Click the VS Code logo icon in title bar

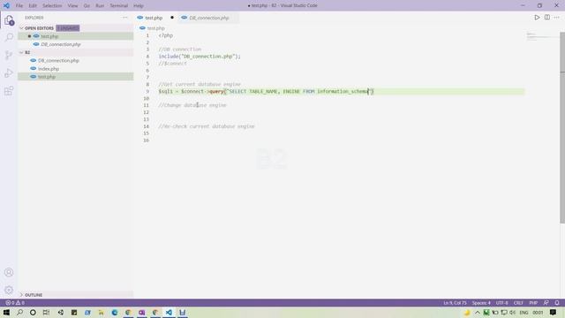click(x=6, y=6)
